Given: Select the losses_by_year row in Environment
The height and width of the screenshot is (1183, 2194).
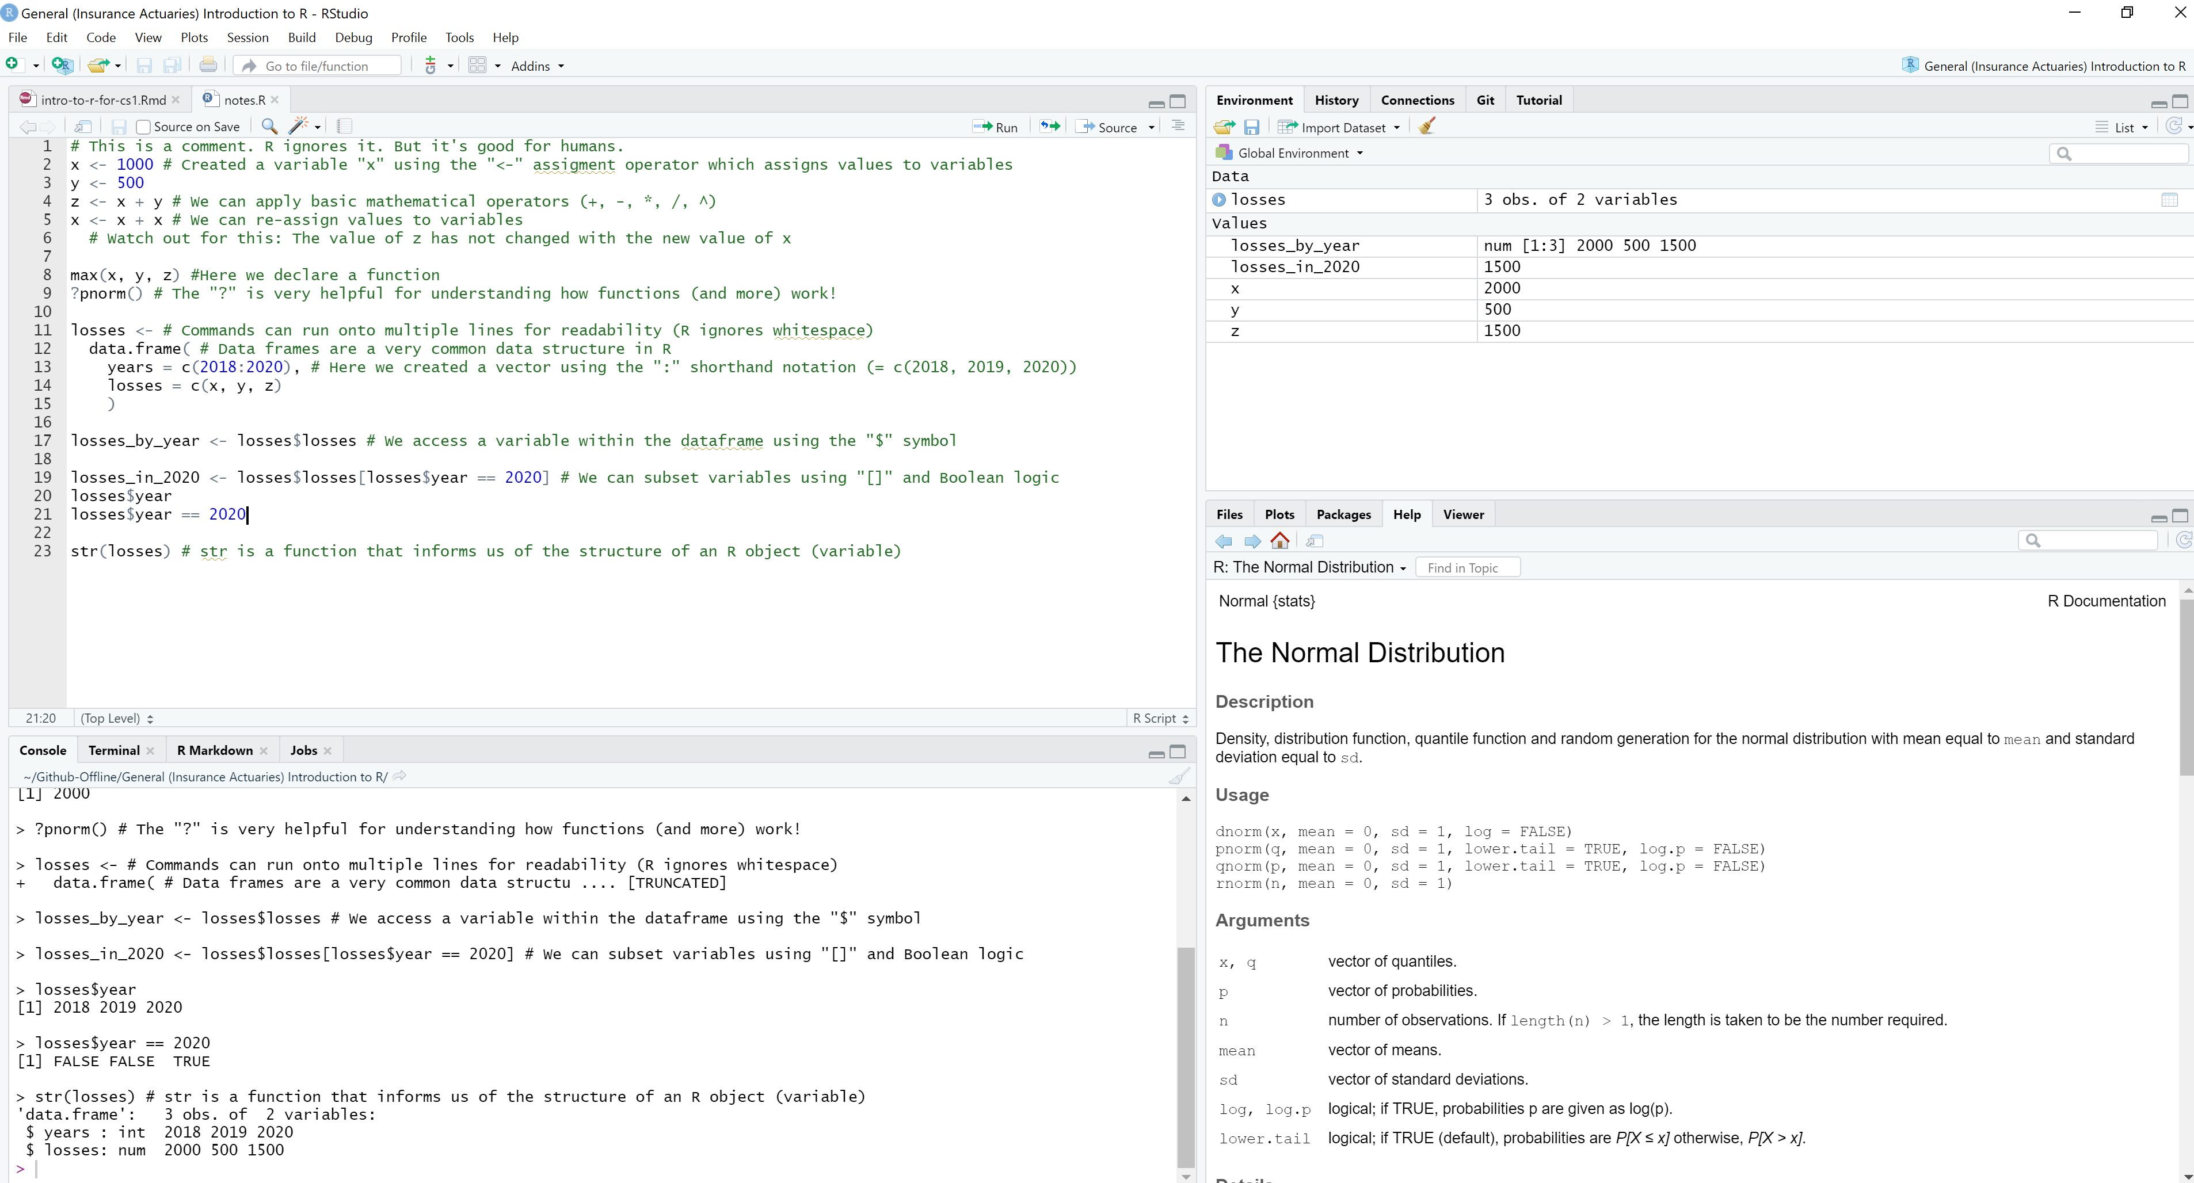Looking at the screenshot, I should (x=1699, y=245).
